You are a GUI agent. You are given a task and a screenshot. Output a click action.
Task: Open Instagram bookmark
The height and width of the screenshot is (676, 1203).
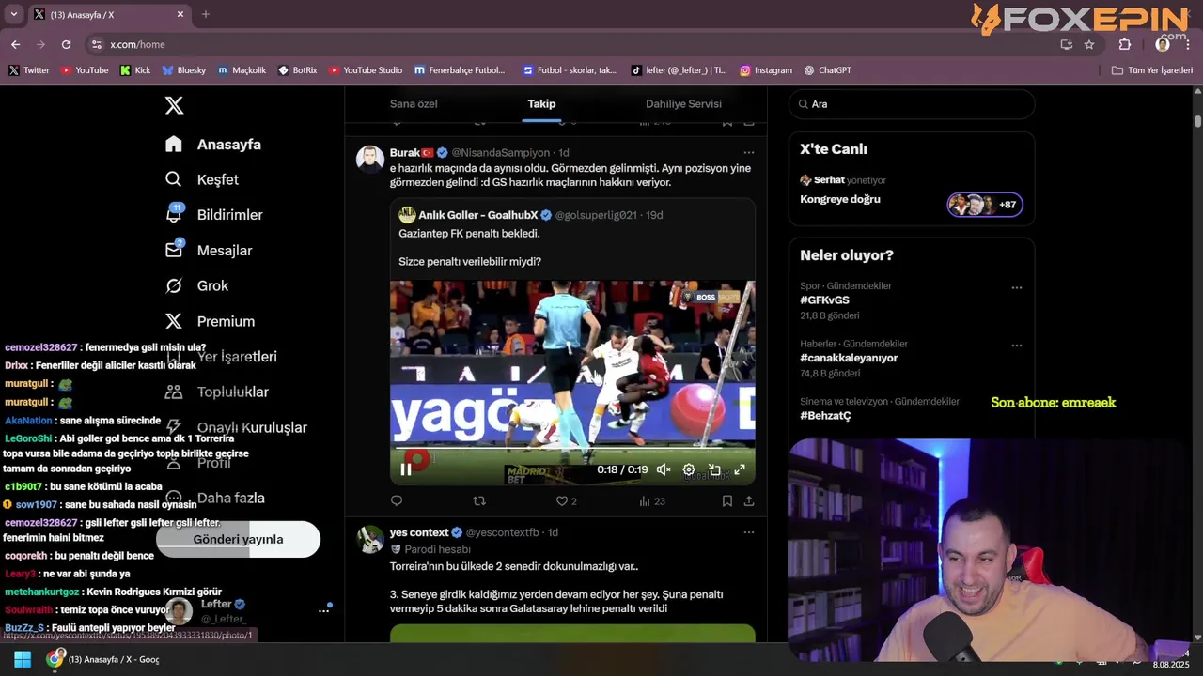766,70
